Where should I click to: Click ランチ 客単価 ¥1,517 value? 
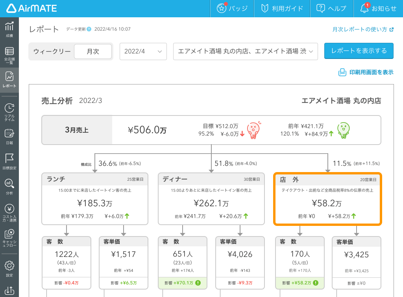point(123,254)
